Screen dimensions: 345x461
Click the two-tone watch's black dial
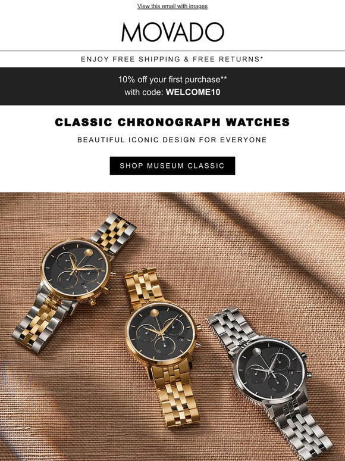coord(76,269)
